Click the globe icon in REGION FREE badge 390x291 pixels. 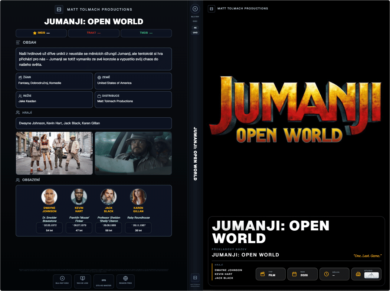pos(126,278)
